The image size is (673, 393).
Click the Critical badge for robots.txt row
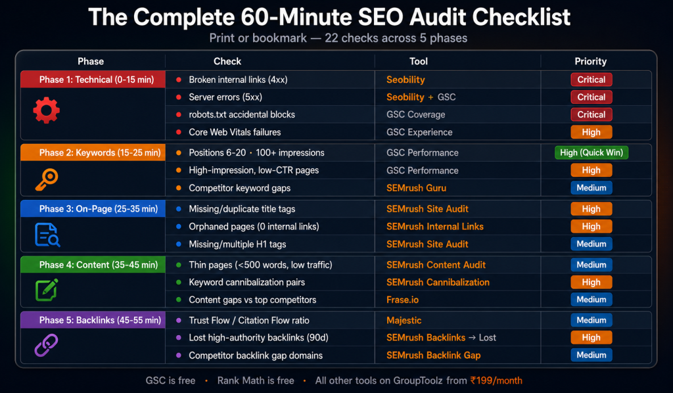click(592, 114)
